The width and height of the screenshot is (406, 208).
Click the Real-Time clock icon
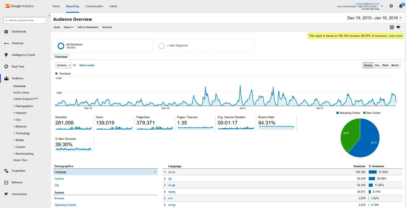6,67
